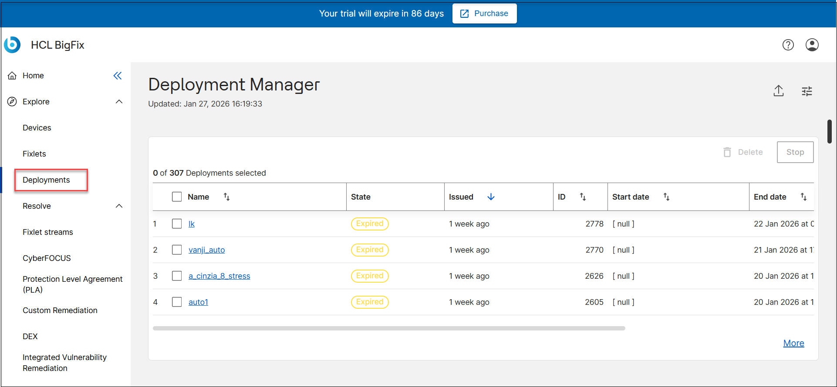Sort by ID column arrows icon

click(583, 197)
